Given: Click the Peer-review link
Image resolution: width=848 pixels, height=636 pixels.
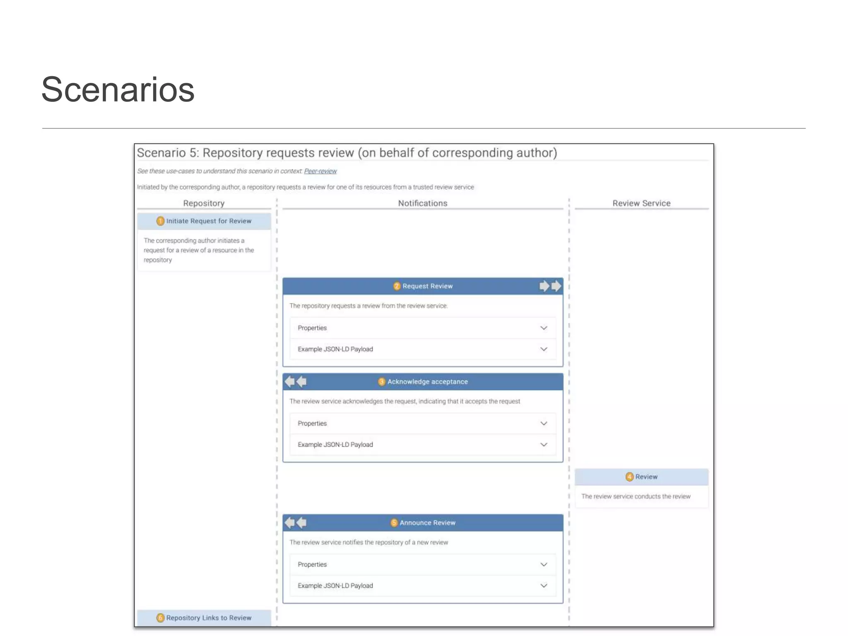Looking at the screenshot, I should 320,171.
